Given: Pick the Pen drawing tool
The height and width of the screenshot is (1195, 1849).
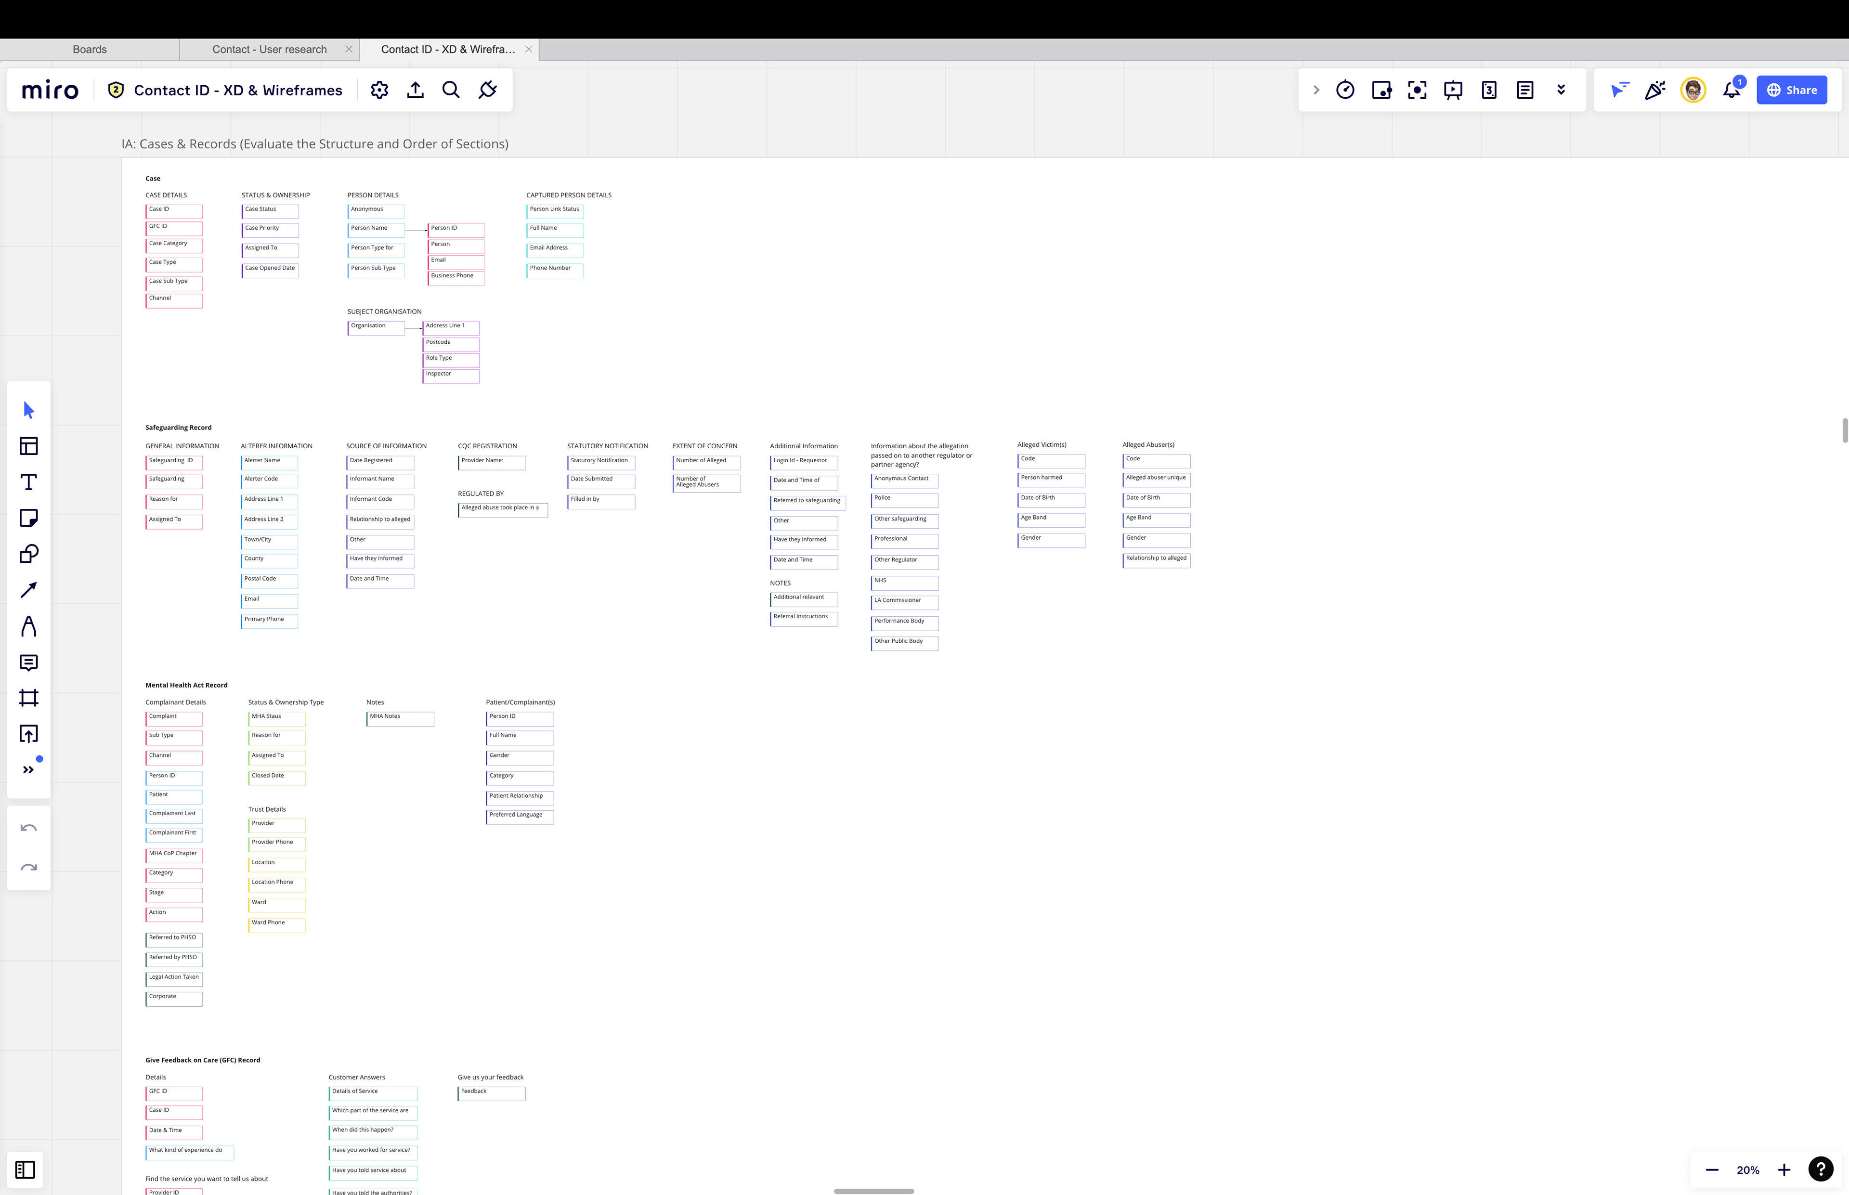Looking at the screenshot, I should [x=29, y=626].
